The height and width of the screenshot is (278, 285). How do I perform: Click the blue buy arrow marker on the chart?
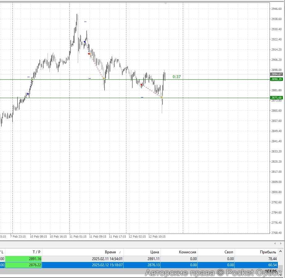tap(28, 93)
